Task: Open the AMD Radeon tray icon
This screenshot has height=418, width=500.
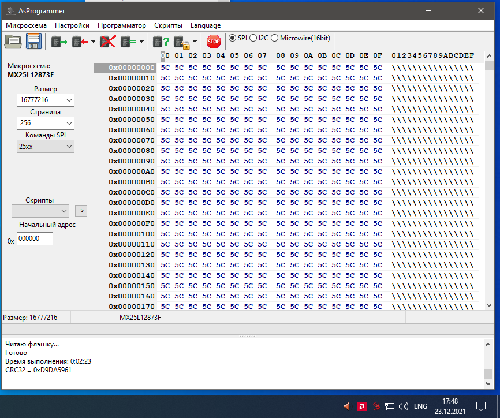Action: pyautogui.click(x=361, y=406)
